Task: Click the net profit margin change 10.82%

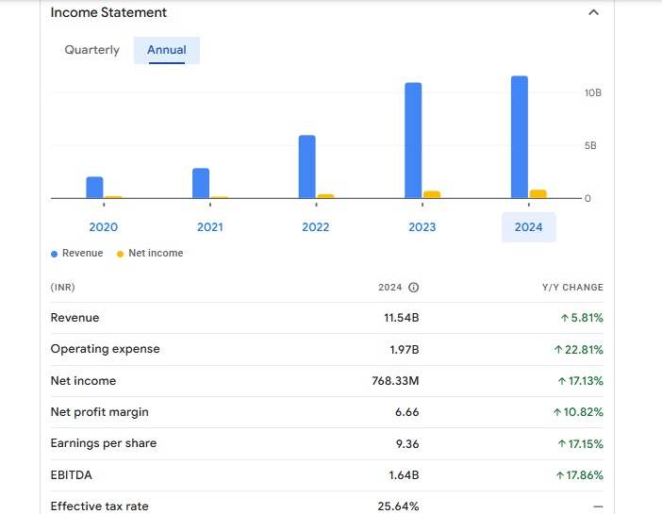Action: [578, 412]
